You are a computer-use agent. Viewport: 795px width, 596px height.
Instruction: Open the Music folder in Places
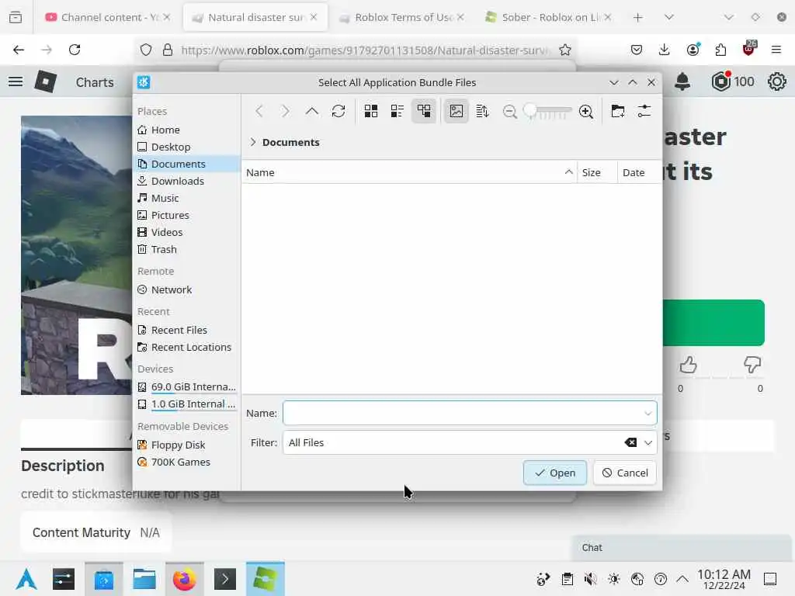pyautogui.click(x=186, y=198)
